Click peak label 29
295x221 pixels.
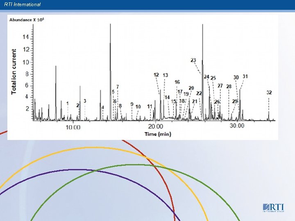[x=235, y=101]
